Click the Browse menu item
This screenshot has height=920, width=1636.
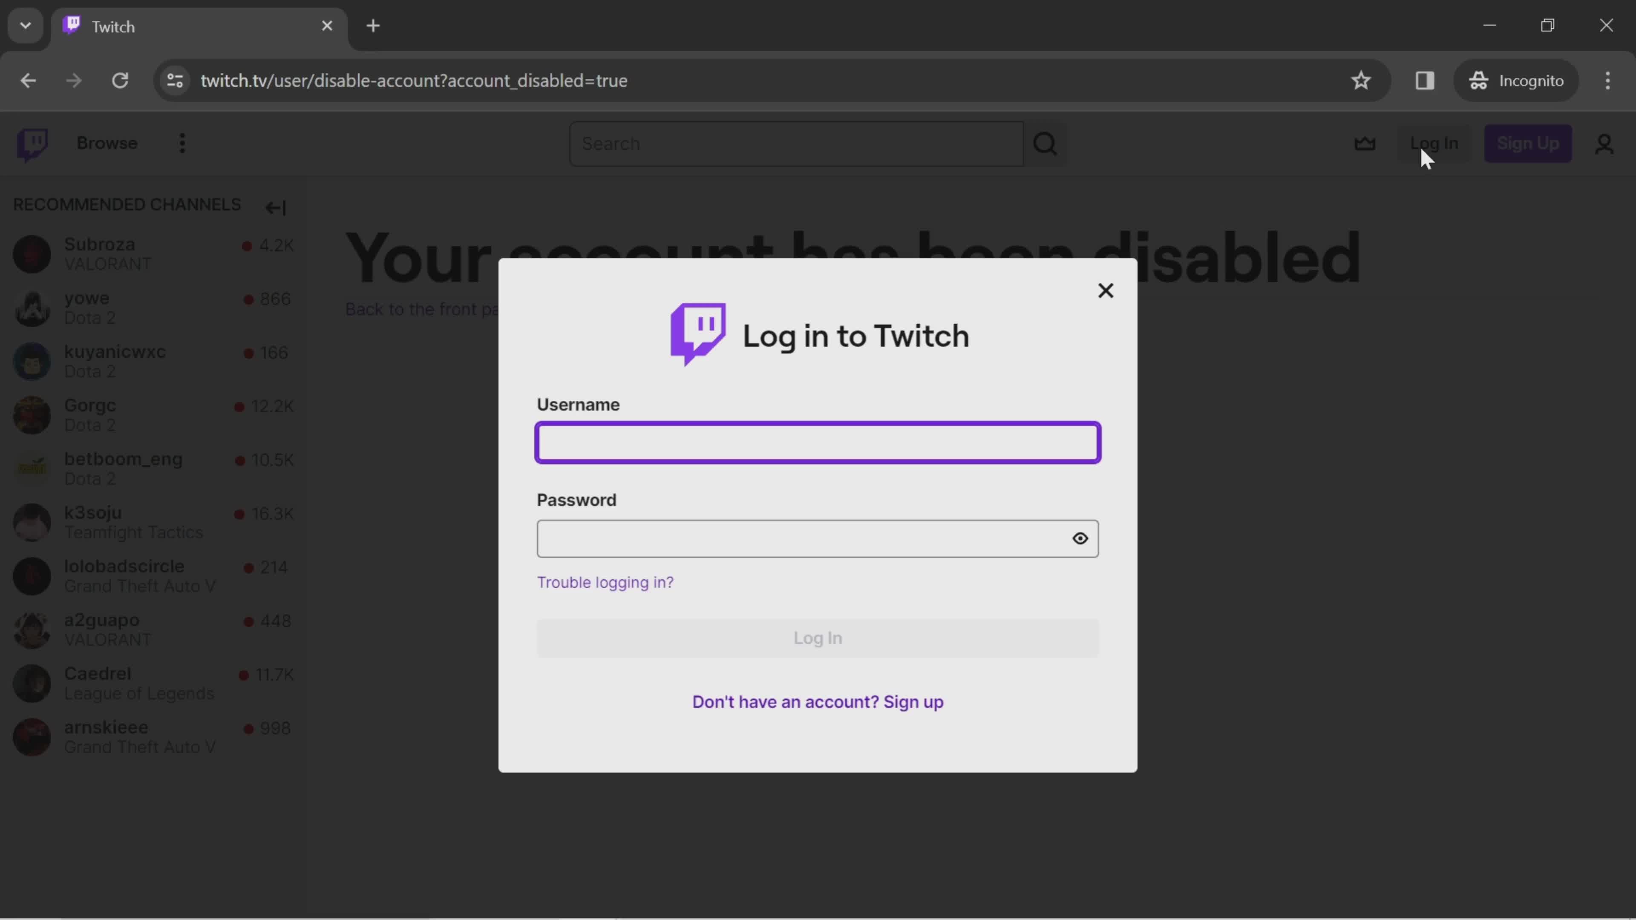pyautogui.click(x=107, y=143)
